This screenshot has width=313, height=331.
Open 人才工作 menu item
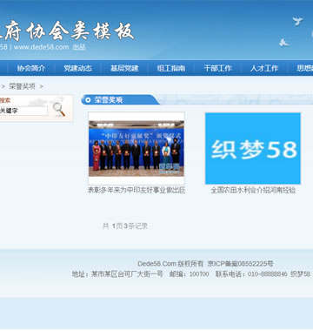coord(264,68)
